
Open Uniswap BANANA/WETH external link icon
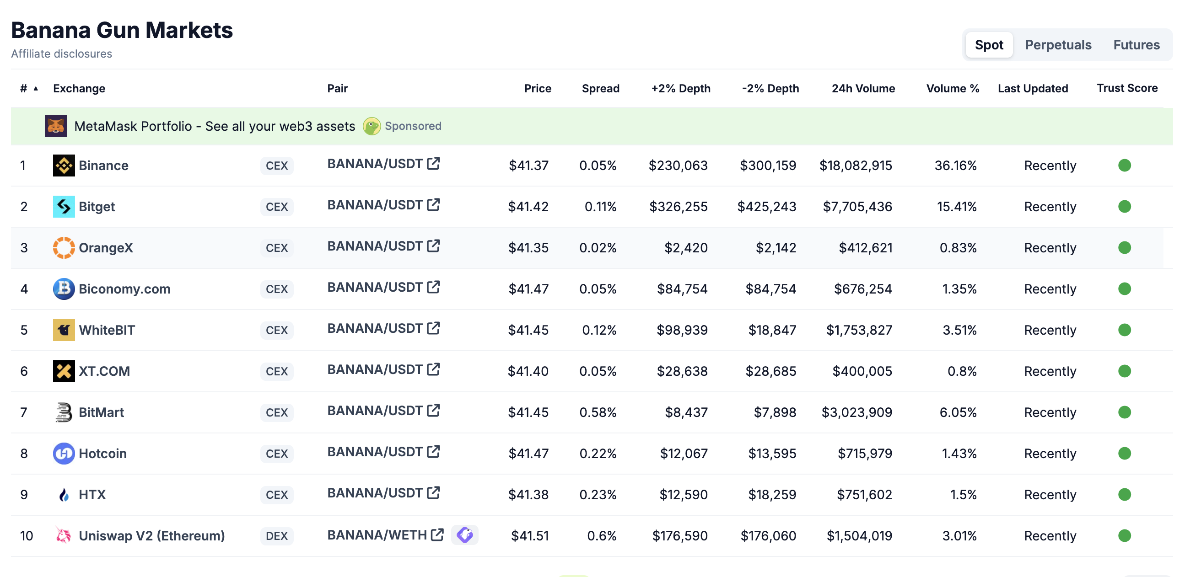click(437, 534)
